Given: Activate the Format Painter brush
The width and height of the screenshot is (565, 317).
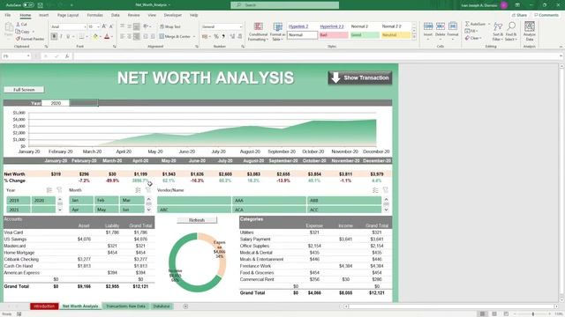Looking at the screenshot, I should tap(18, 39).
